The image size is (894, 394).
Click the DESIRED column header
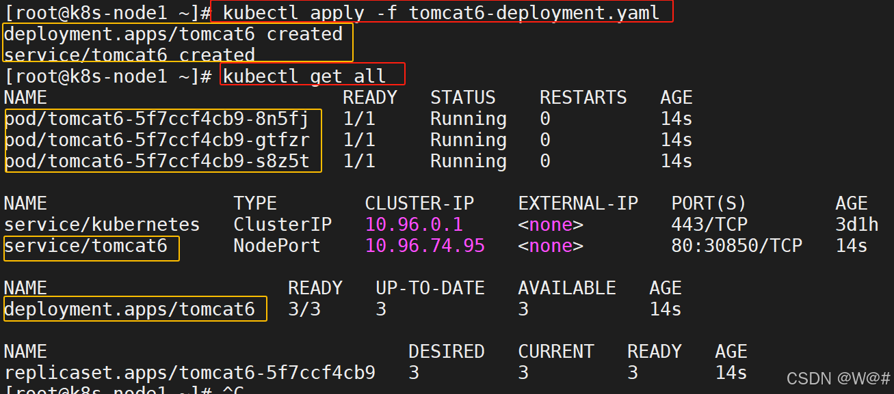pos(447,352)
